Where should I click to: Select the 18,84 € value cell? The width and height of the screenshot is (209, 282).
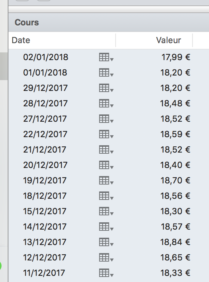click(x=175, y=242)
